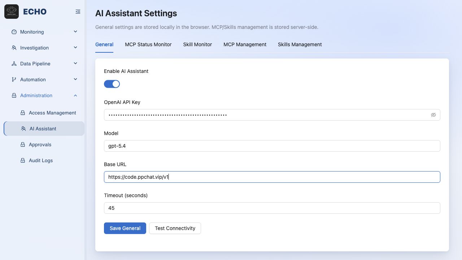Click the ECHO logo icon
The image size is (462, 260).
coord(12,12)
